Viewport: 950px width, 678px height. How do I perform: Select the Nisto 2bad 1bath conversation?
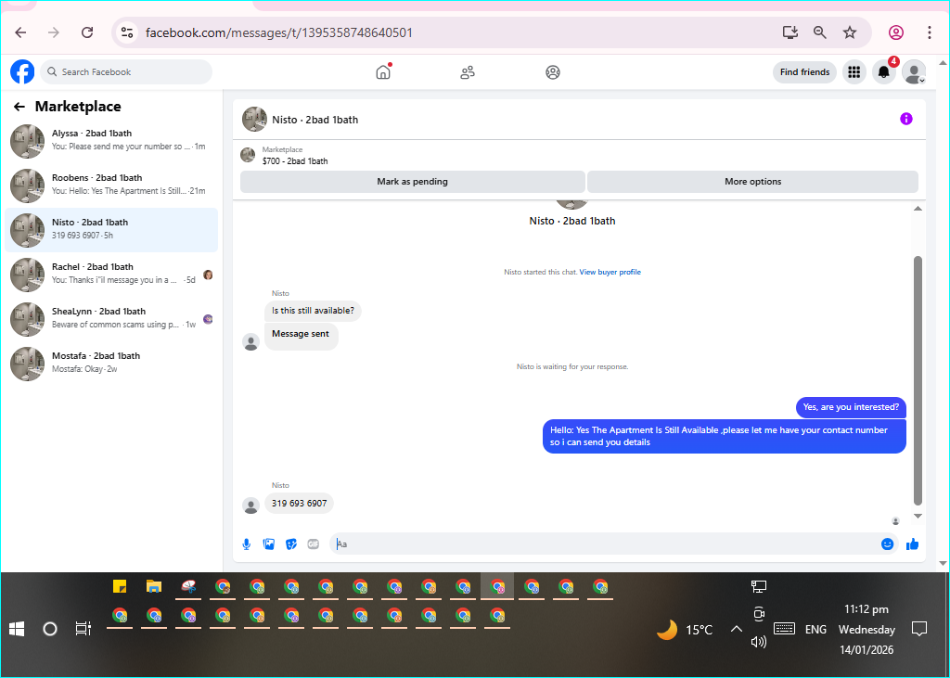[111, 230]
